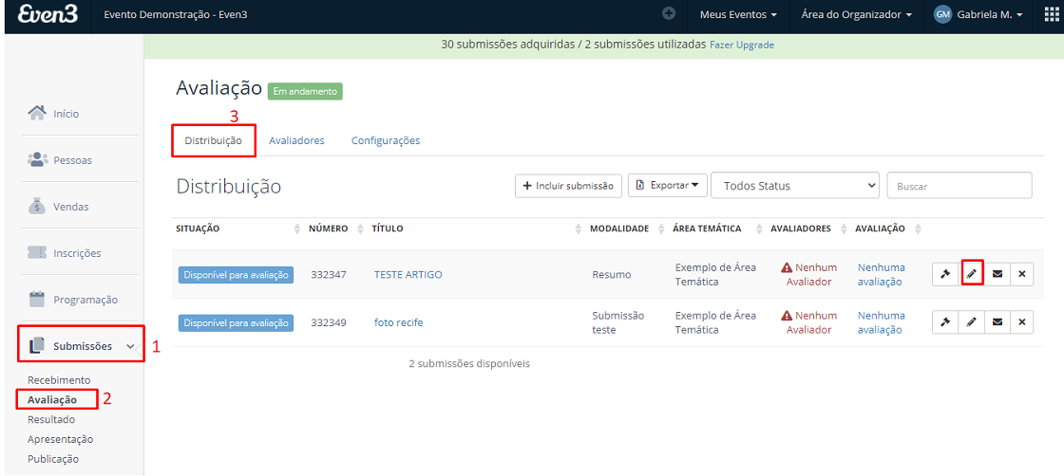This screenshot has width=1064, height=476.
Task: Open Inscrições in the sidebar
Action: click(64, 253)
